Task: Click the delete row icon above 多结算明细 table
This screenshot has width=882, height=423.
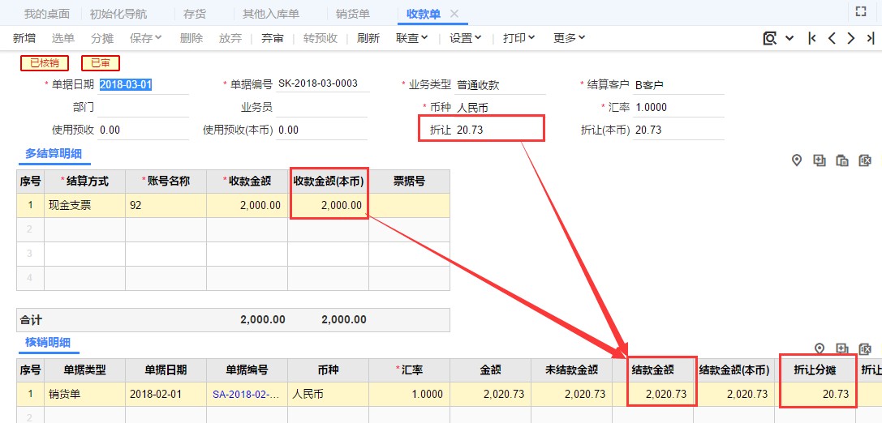Action: pyautogui.click(x=865, y=160)
